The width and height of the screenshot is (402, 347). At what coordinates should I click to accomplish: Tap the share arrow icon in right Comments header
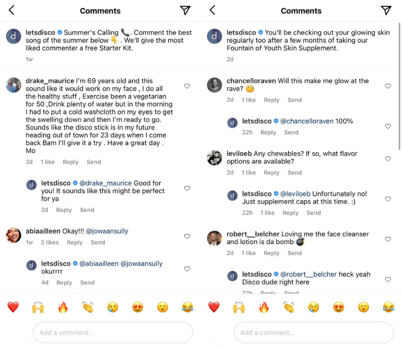pyautogui.click(x=386, y=10)
